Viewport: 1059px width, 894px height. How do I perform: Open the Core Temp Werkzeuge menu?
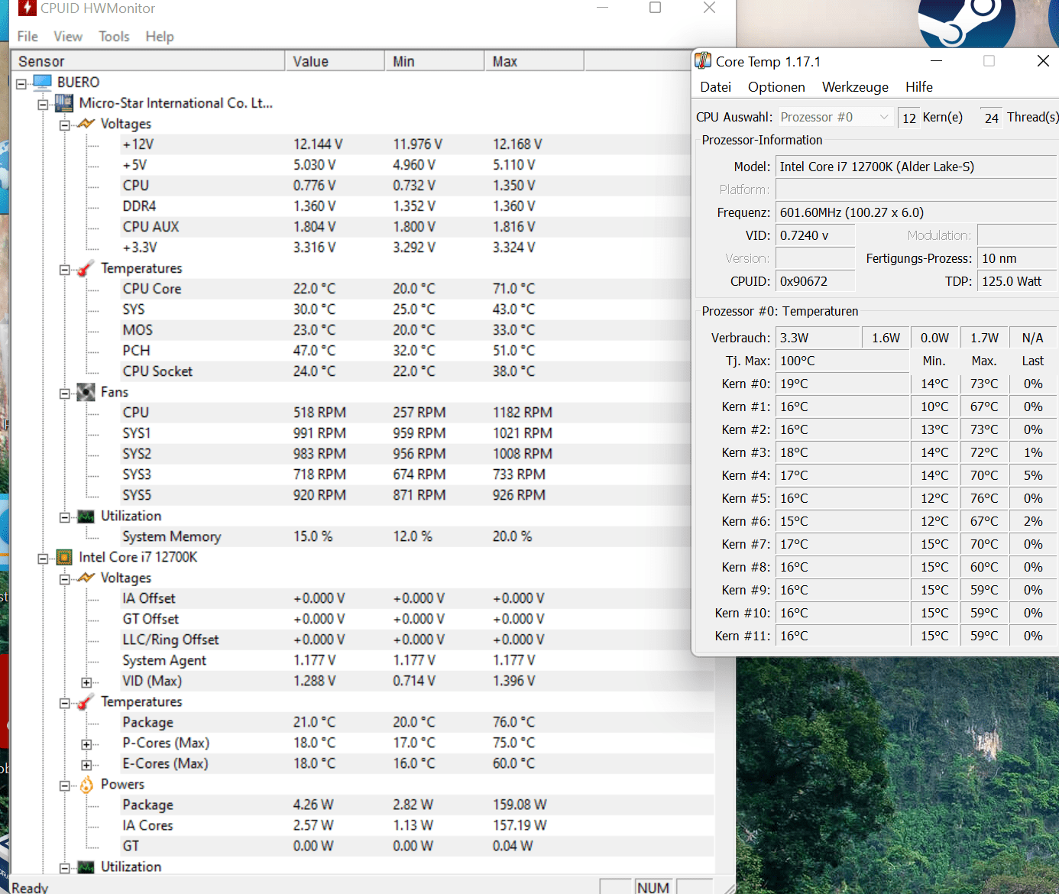tap(855, 87)
